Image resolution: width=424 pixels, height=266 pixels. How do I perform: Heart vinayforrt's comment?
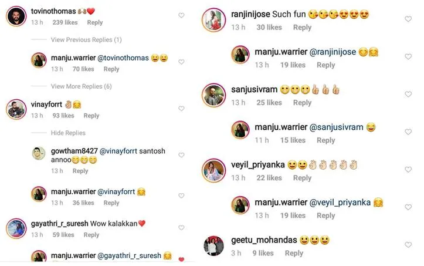tap(181, 109)
